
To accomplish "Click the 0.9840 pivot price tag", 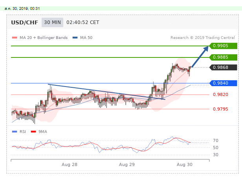I will tap(223, 83).
